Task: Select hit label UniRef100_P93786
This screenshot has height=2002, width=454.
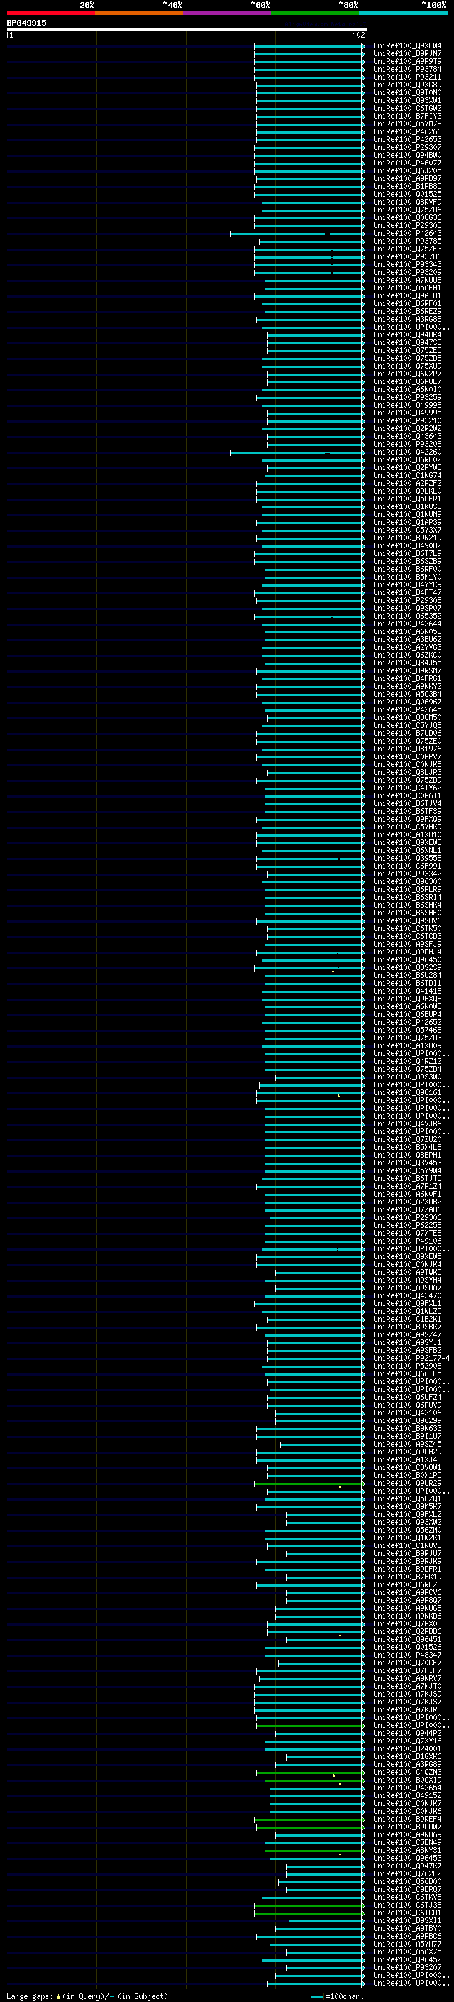Action: click(x=407, y=256)
